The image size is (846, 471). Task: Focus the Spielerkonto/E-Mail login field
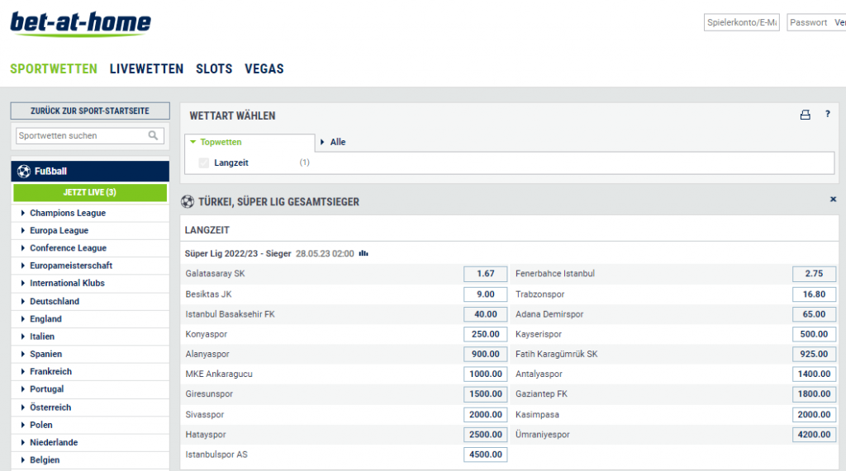(741, 22)
